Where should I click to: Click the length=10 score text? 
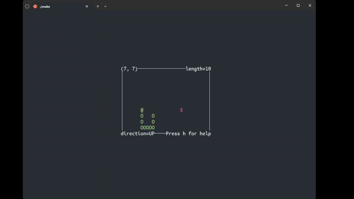198,69
